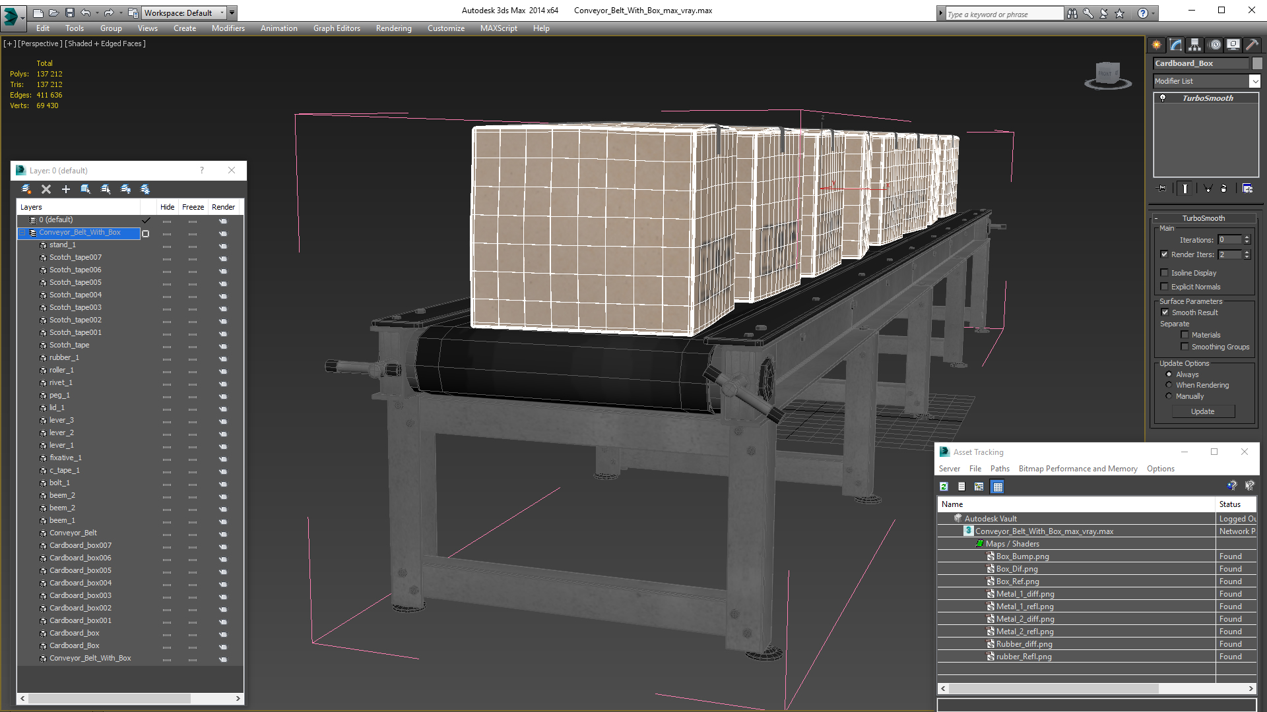The width and height of the screenshot is (1267, 712).
Task: Open the Graph Editors menu
Action: click(x=337, y=28)
